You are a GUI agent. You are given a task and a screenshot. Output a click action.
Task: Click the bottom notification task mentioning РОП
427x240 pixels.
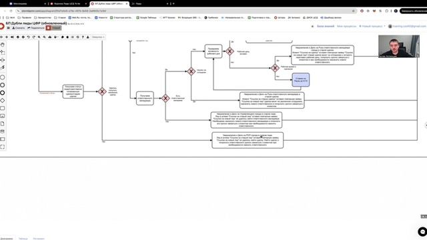point(248,140)
